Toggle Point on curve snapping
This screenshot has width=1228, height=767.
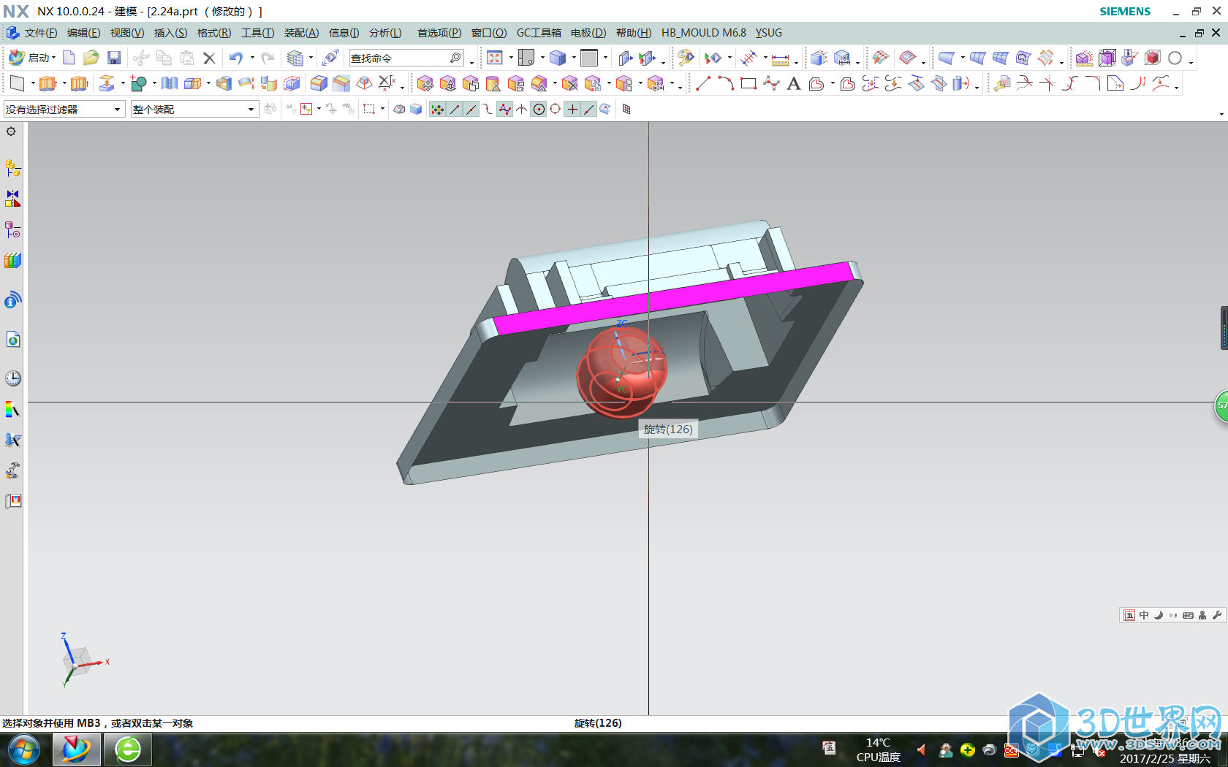[x=589, y=110]
